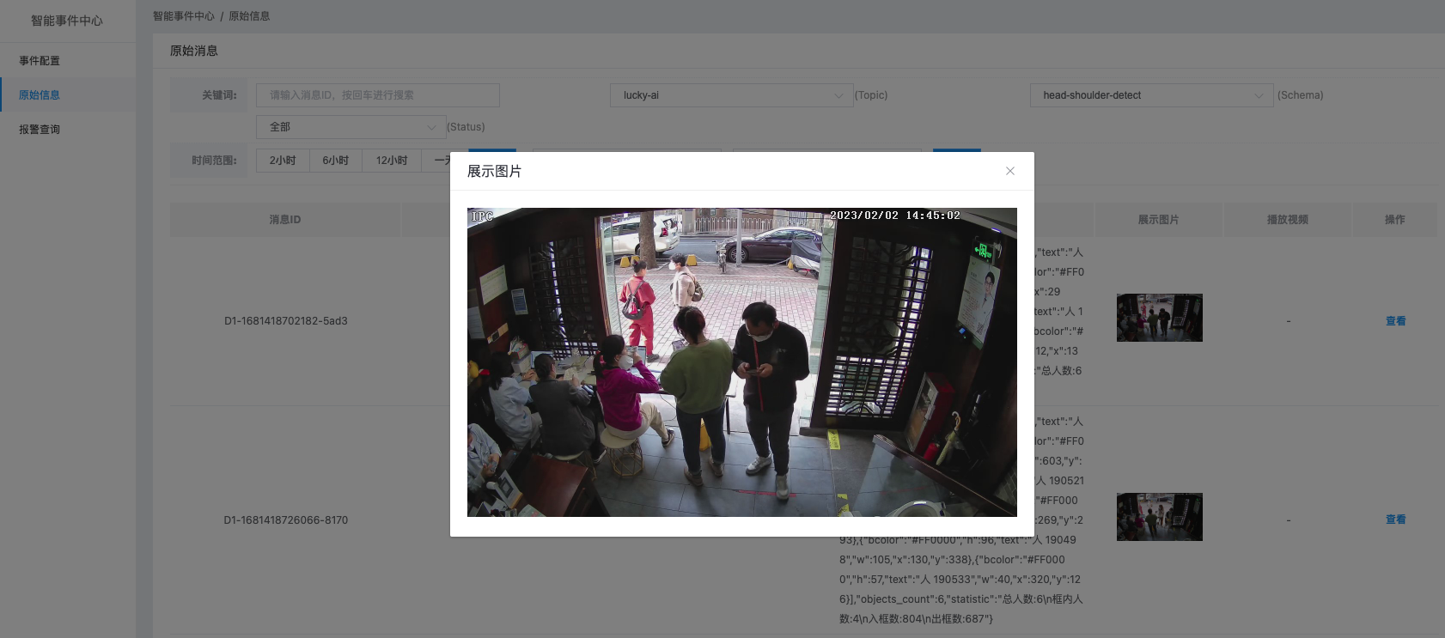Click message ID D1-1681418726066-8170
The image size is (1445, 638).
click(286, 520)
